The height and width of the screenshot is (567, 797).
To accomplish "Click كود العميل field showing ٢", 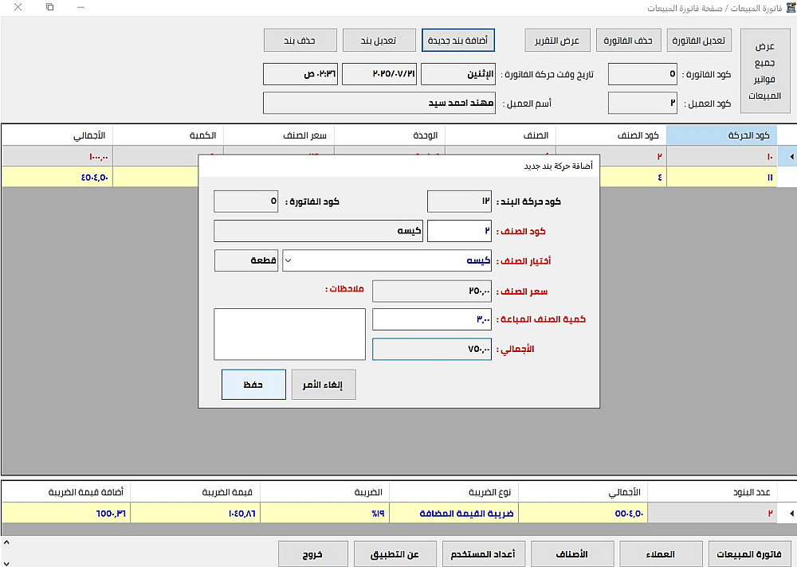I will pyautogui.click(x=642, y=104).
